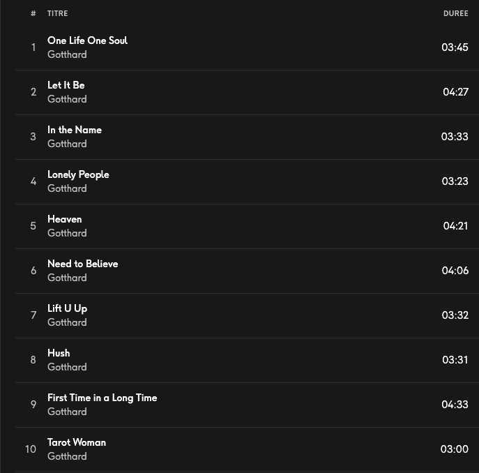Play First Time in a Long Time
The image size is (479, 473).
[x=102, y=398]
